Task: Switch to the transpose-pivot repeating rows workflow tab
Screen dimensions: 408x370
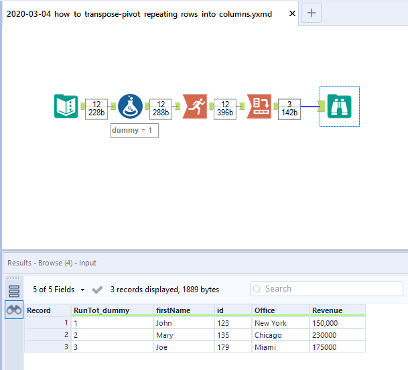Action: tap(139, 14)
